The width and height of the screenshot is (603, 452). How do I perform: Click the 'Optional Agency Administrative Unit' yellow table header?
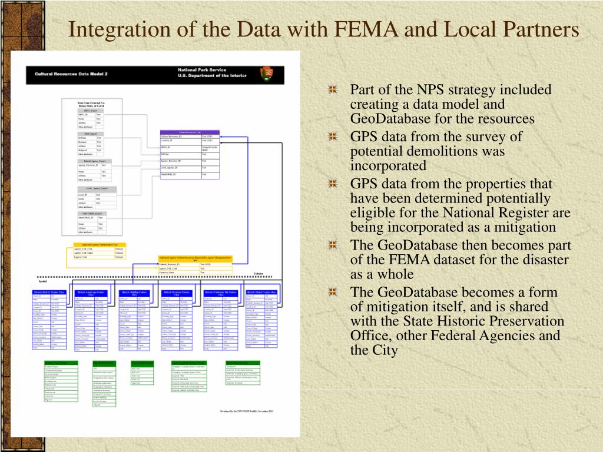tap(100, 244)
